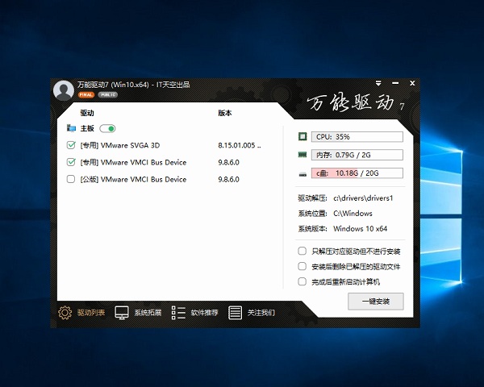
Task: Check the [公版] VMware VMCI Bus Device
Action: point(71,180)
